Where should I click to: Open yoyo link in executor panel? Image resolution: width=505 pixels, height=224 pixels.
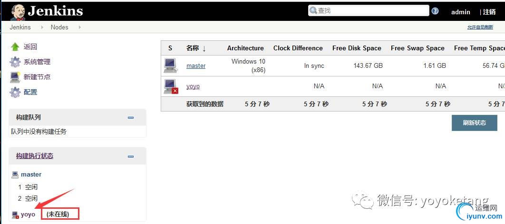click(x=28, y=215)
